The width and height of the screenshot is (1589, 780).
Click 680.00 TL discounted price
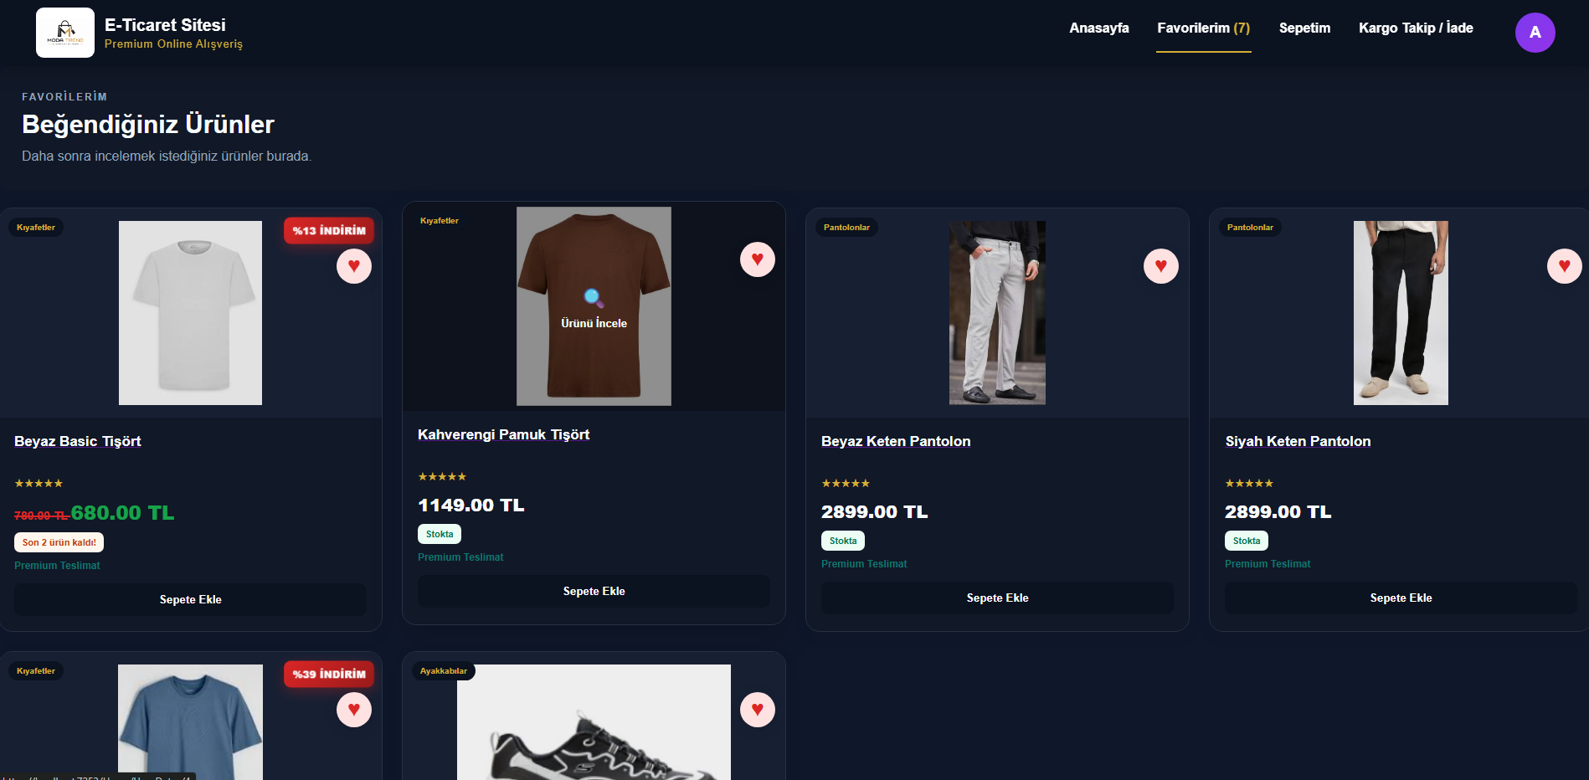click(123, 513)
